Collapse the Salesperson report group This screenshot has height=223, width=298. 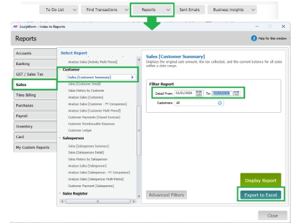click(x=60, y=138)
